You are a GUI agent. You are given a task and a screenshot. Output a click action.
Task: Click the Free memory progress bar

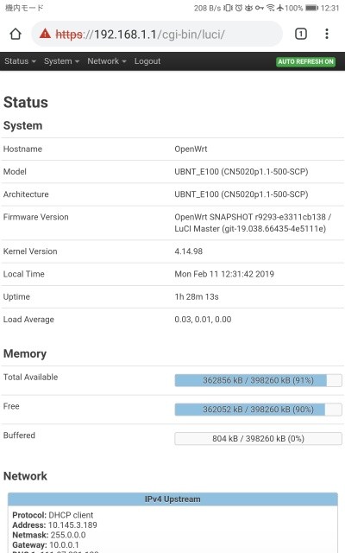258,410
